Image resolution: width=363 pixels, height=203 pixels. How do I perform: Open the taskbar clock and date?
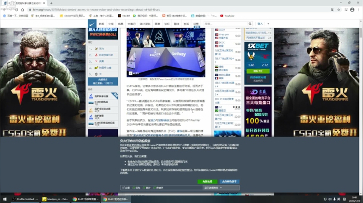pos(354,199)
